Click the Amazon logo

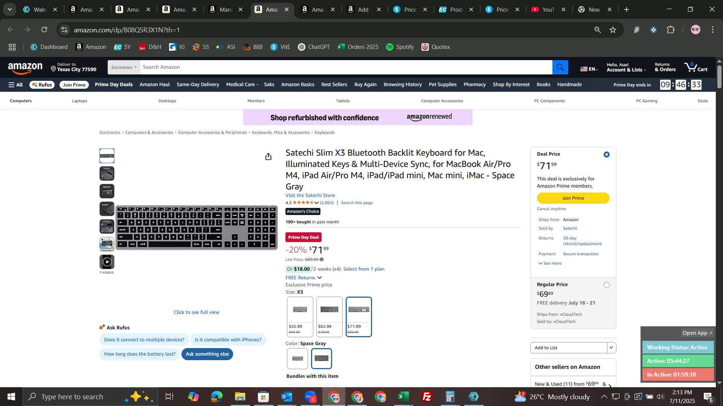pyautogui.click(x=25, y=68)
